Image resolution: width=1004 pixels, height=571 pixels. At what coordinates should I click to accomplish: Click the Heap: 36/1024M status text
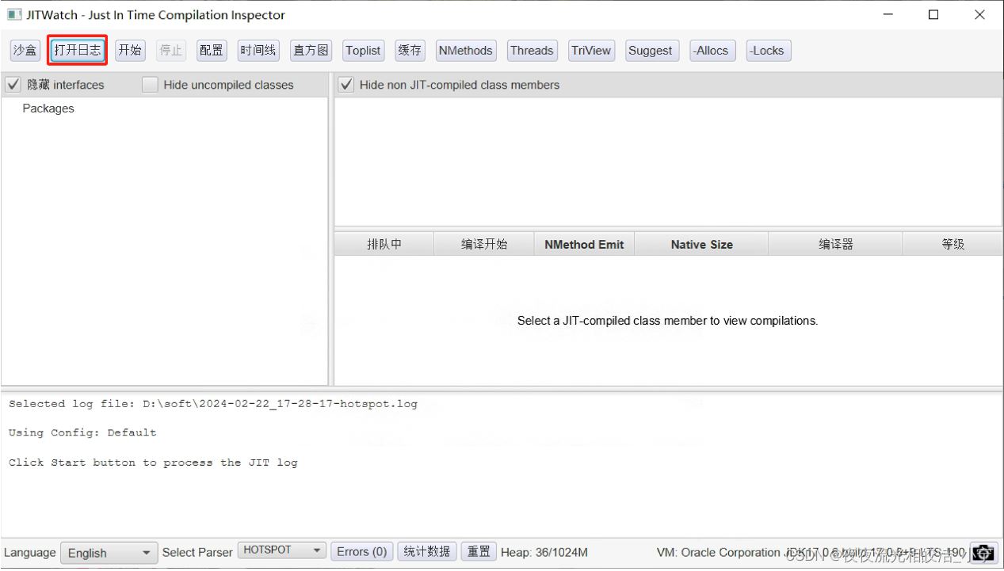tap(544, 553)
